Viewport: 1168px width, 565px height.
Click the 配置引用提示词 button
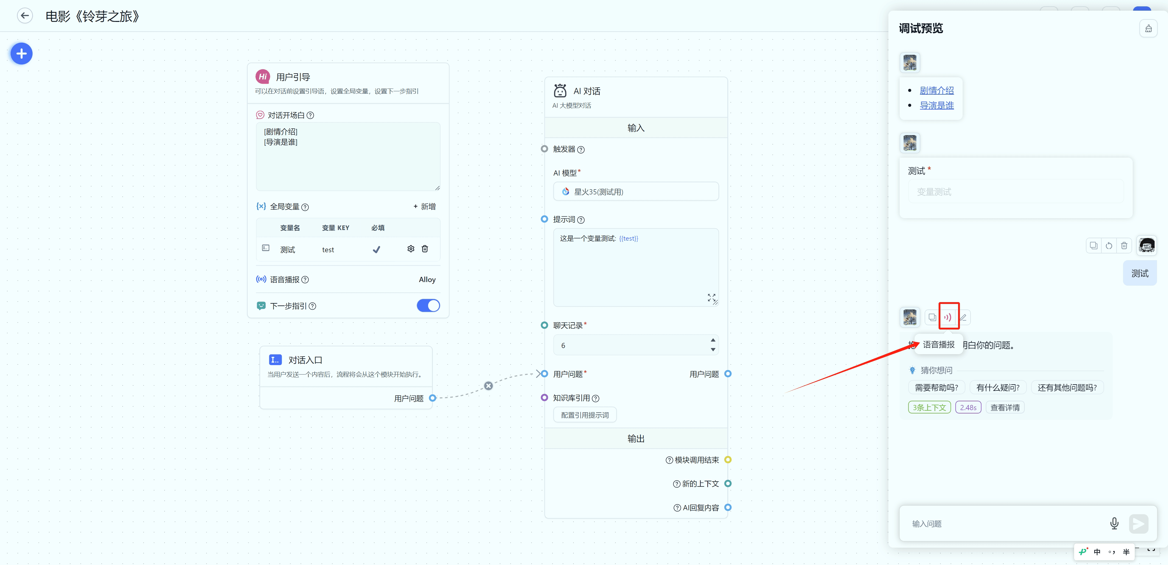(x=584, y=415)
